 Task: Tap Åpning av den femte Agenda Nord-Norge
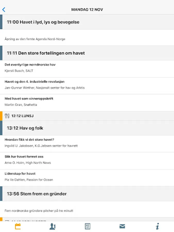pos(35,39)
